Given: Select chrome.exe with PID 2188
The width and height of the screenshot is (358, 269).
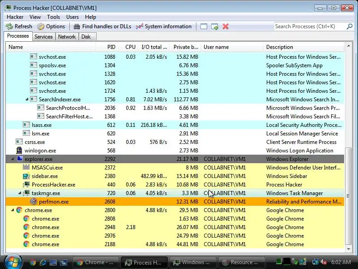Looking at the screenshot, I should click(x=175, y=244).
